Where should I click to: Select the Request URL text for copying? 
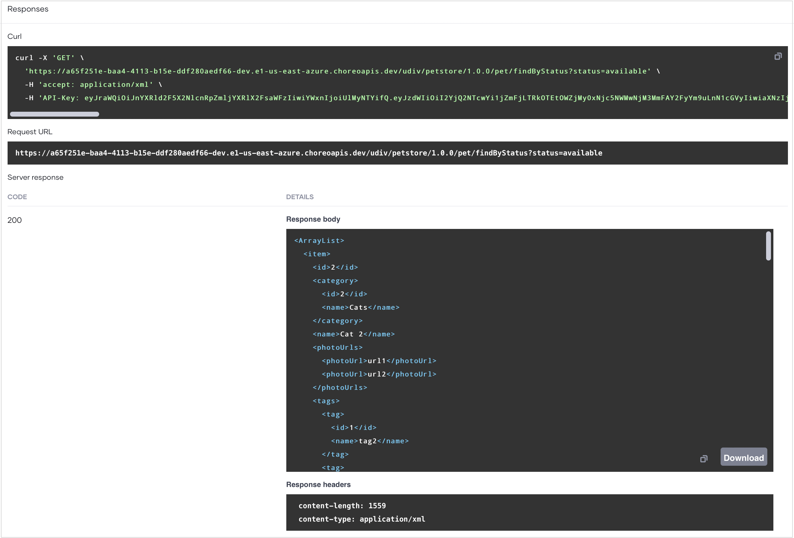tap(308, 153)
